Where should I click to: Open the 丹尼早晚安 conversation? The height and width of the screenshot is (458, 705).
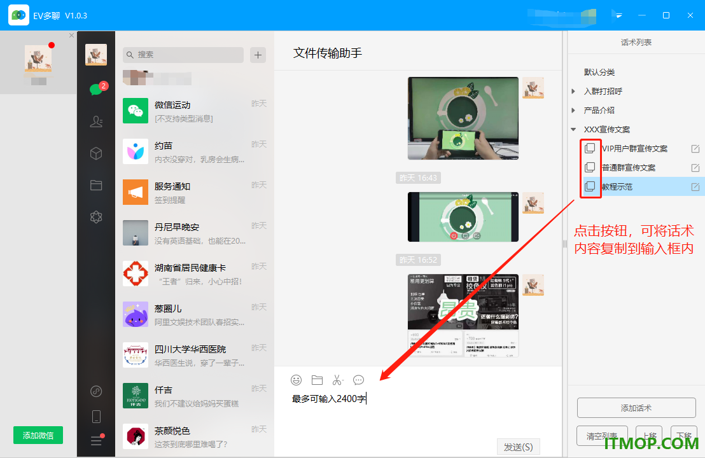click(x=195, y=233)
